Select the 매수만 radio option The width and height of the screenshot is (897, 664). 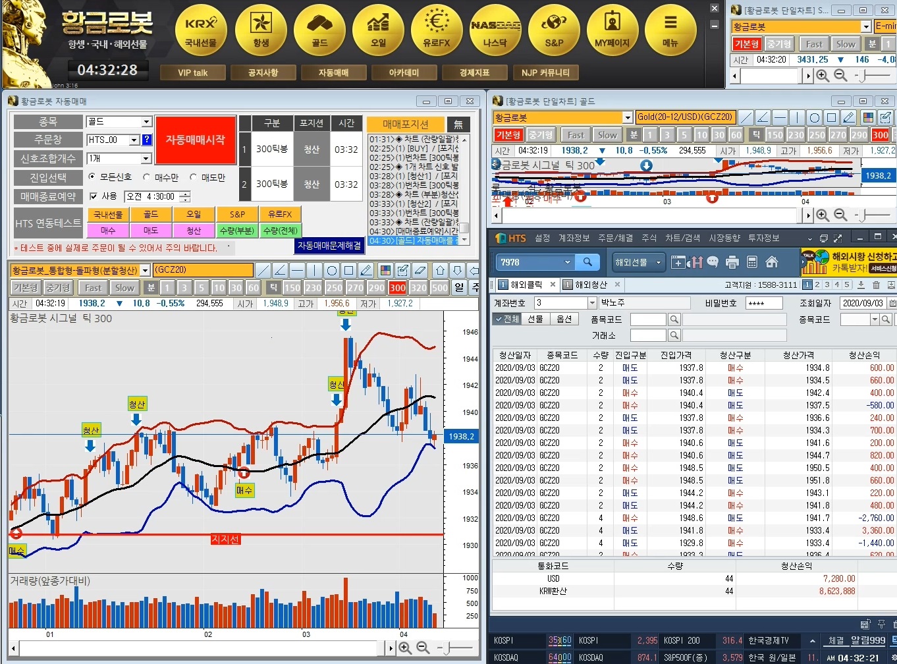click(x=146, y=177)
